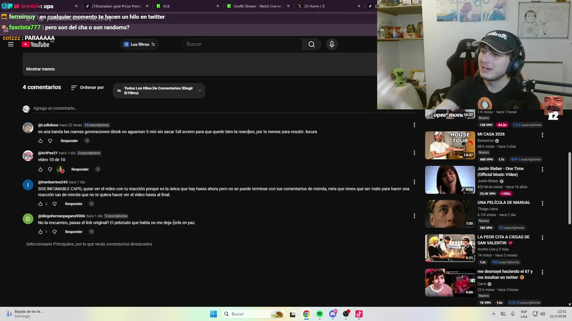Open the @ivanbarrios243 channel link
Image resolution: width=572 pixels, height=321 pixels.
coord(53,182)
